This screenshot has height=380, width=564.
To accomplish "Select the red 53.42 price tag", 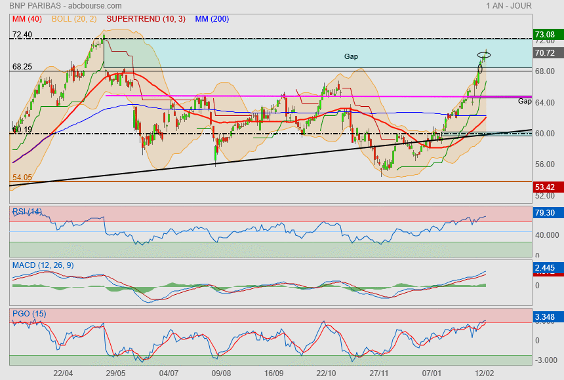I will pos(545,187).
